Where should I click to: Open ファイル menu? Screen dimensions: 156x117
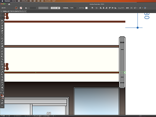tap(14, 1)
